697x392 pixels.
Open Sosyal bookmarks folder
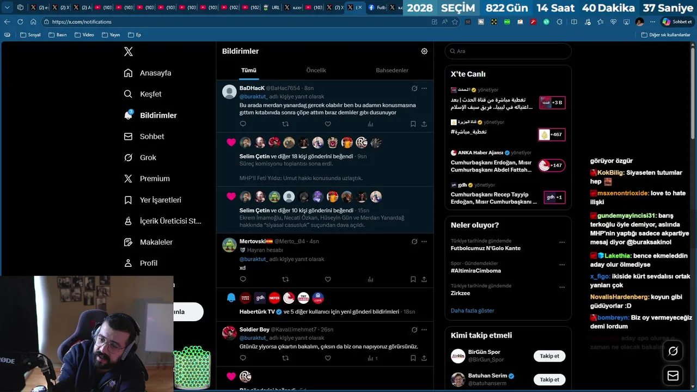[30, 35]
